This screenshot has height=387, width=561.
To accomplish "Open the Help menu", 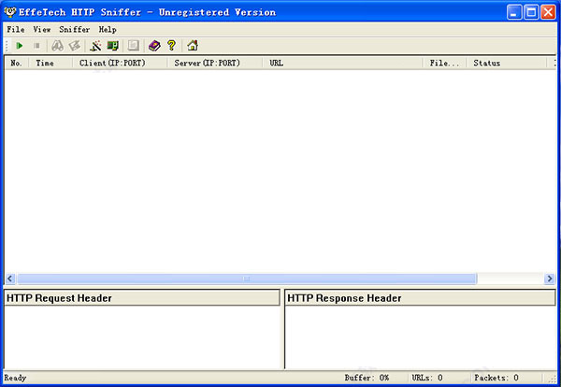I will click(108, 29).
